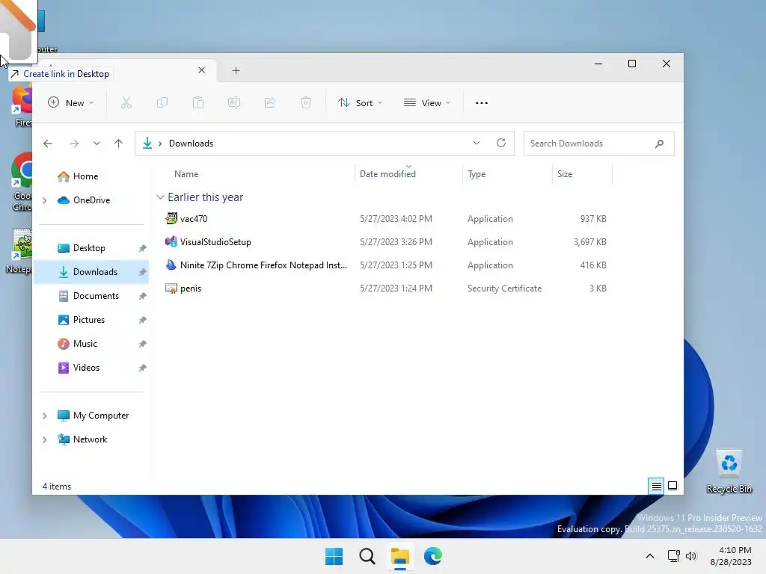
Task: Open Music in navigation pane
Action: 91,344
